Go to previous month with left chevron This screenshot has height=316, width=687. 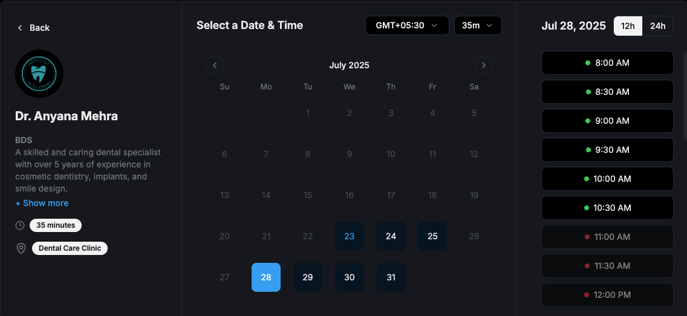[215, 65]
